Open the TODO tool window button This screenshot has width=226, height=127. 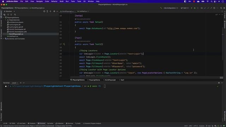12,123
